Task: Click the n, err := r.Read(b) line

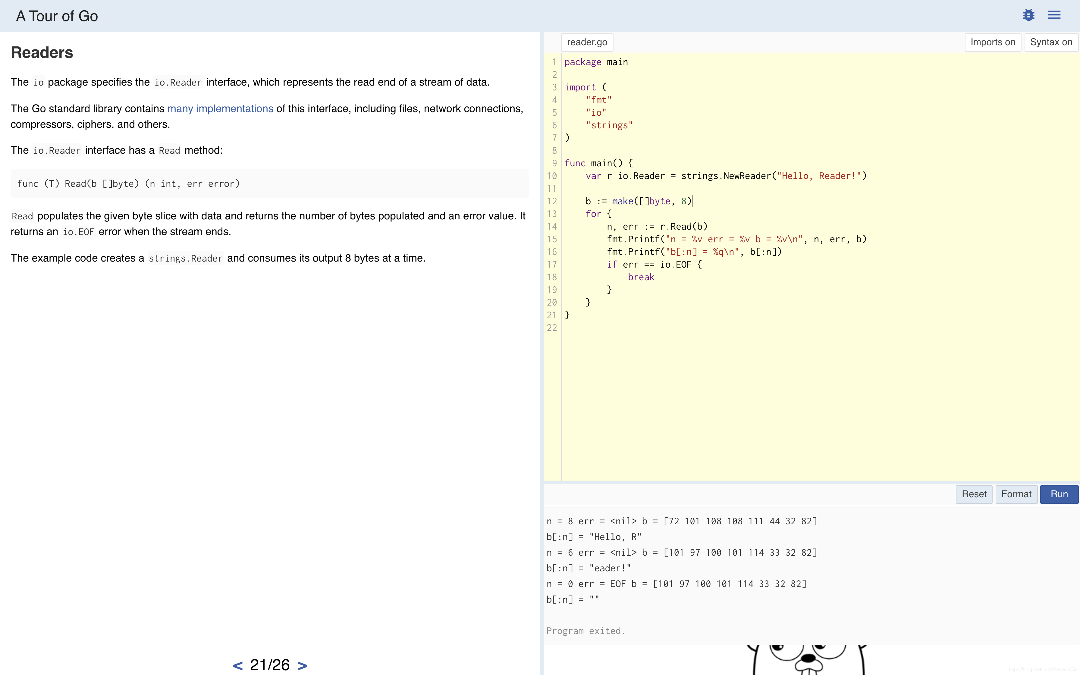Action: tap(657, 227)
